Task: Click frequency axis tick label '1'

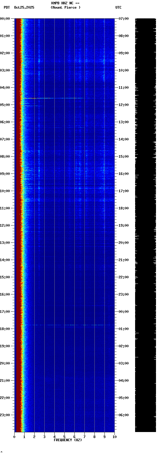Action: click(24, 437)
